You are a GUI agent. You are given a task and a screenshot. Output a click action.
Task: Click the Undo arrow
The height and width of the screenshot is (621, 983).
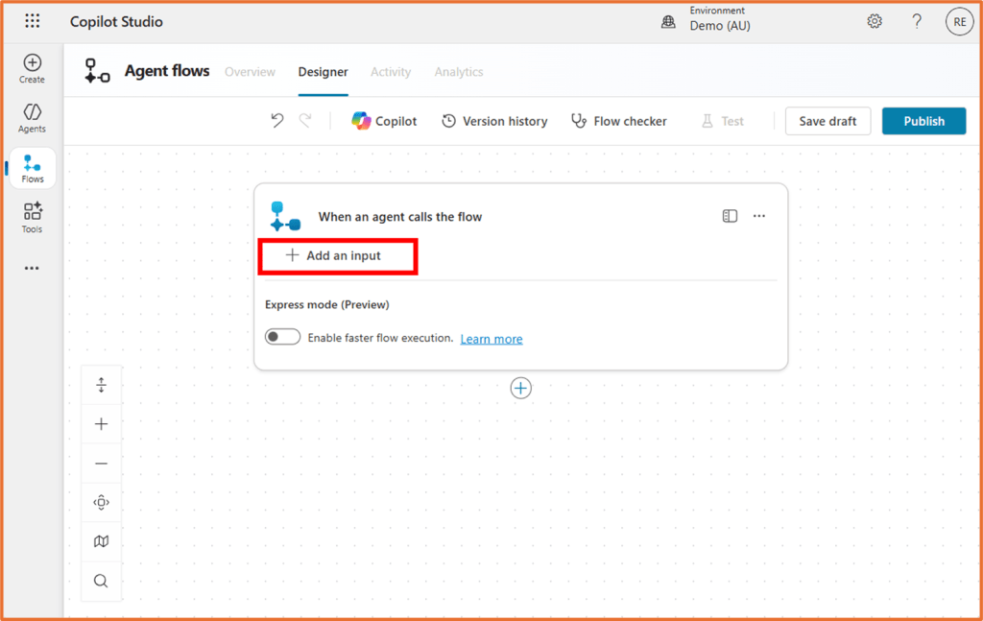pyautogui.click(x=277, y=121)
